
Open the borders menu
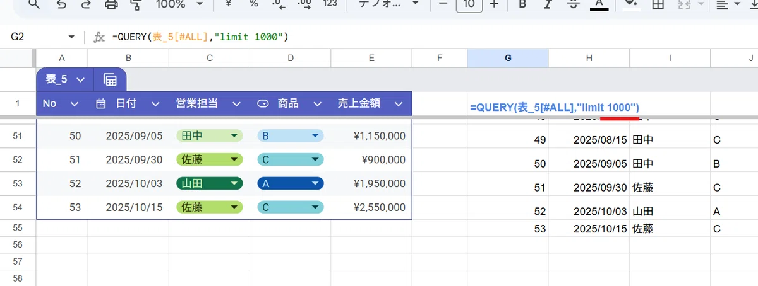tap(658, 4)
